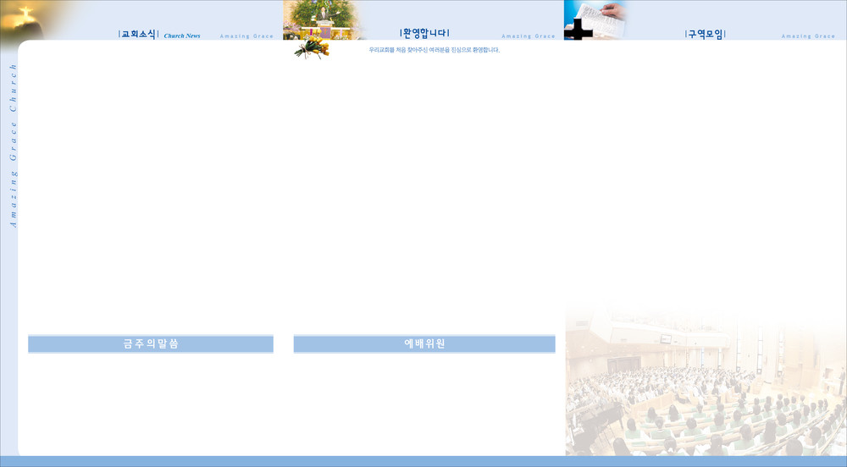Click Amazing Grace text beside Church News
The width and height of the screenshot is (847, 467).
coord(246,36)
